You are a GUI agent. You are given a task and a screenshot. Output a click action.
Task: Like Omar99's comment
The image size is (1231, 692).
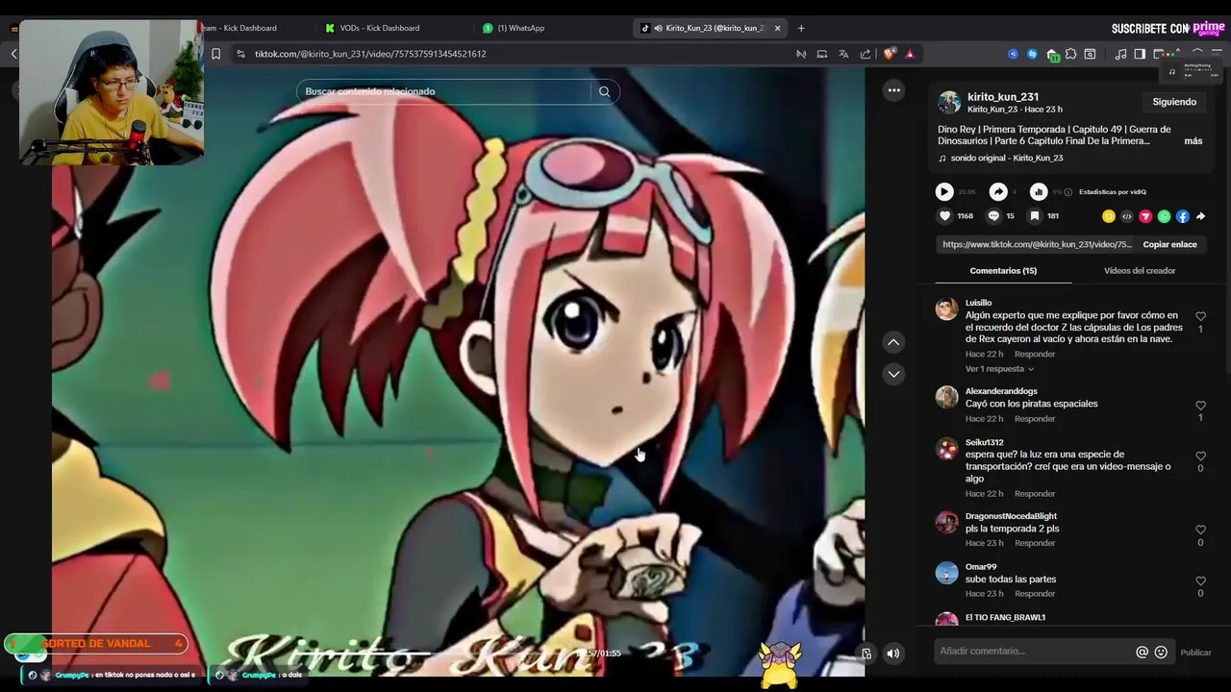tap(1200, 581)
